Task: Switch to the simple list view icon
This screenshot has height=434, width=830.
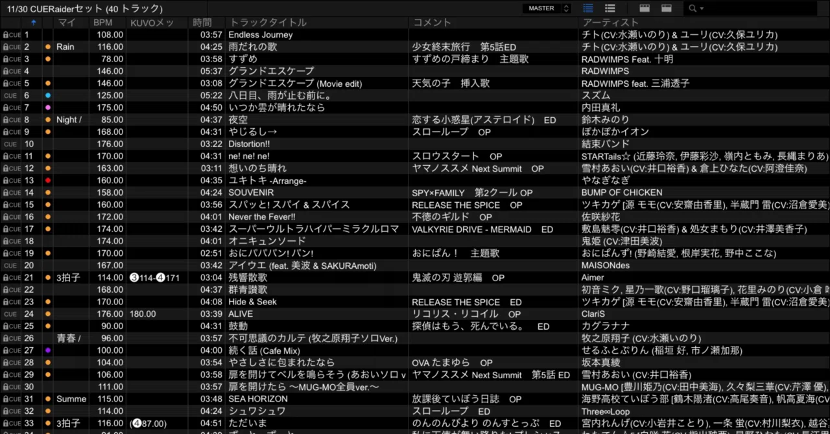Action: (610, 8)
